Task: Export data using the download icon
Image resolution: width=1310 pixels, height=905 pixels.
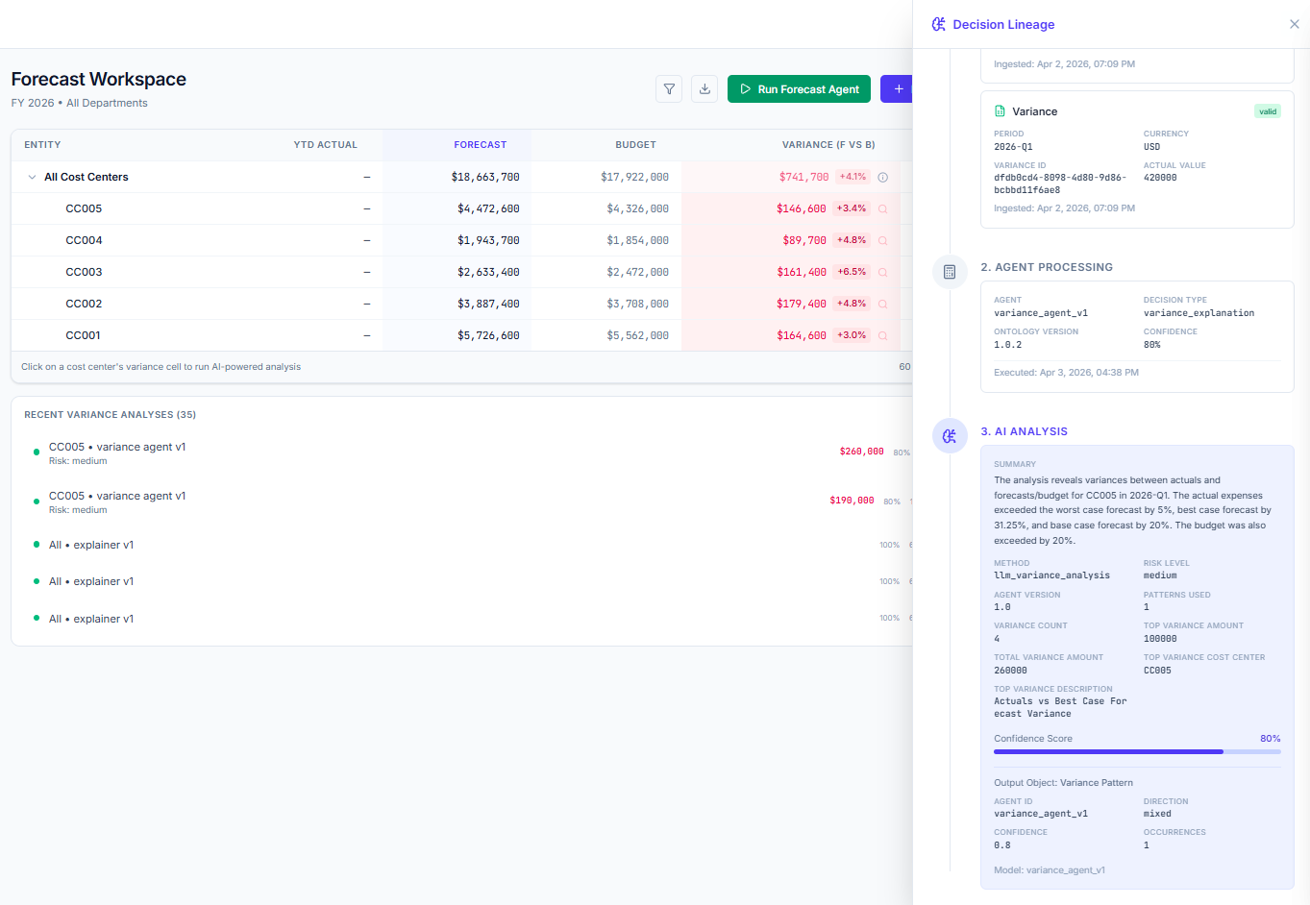Action: (704, 88)
